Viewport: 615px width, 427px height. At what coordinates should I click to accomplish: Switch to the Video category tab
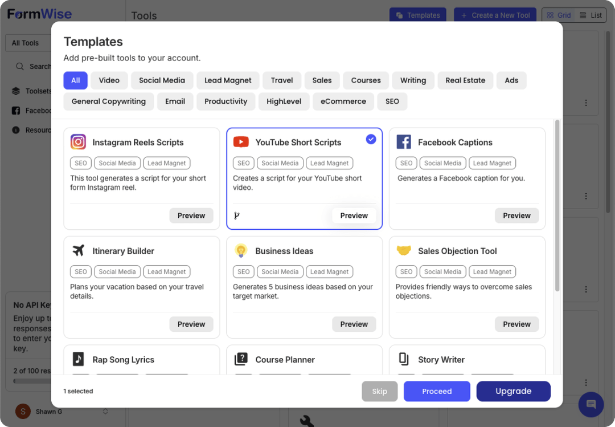(109, 80)
